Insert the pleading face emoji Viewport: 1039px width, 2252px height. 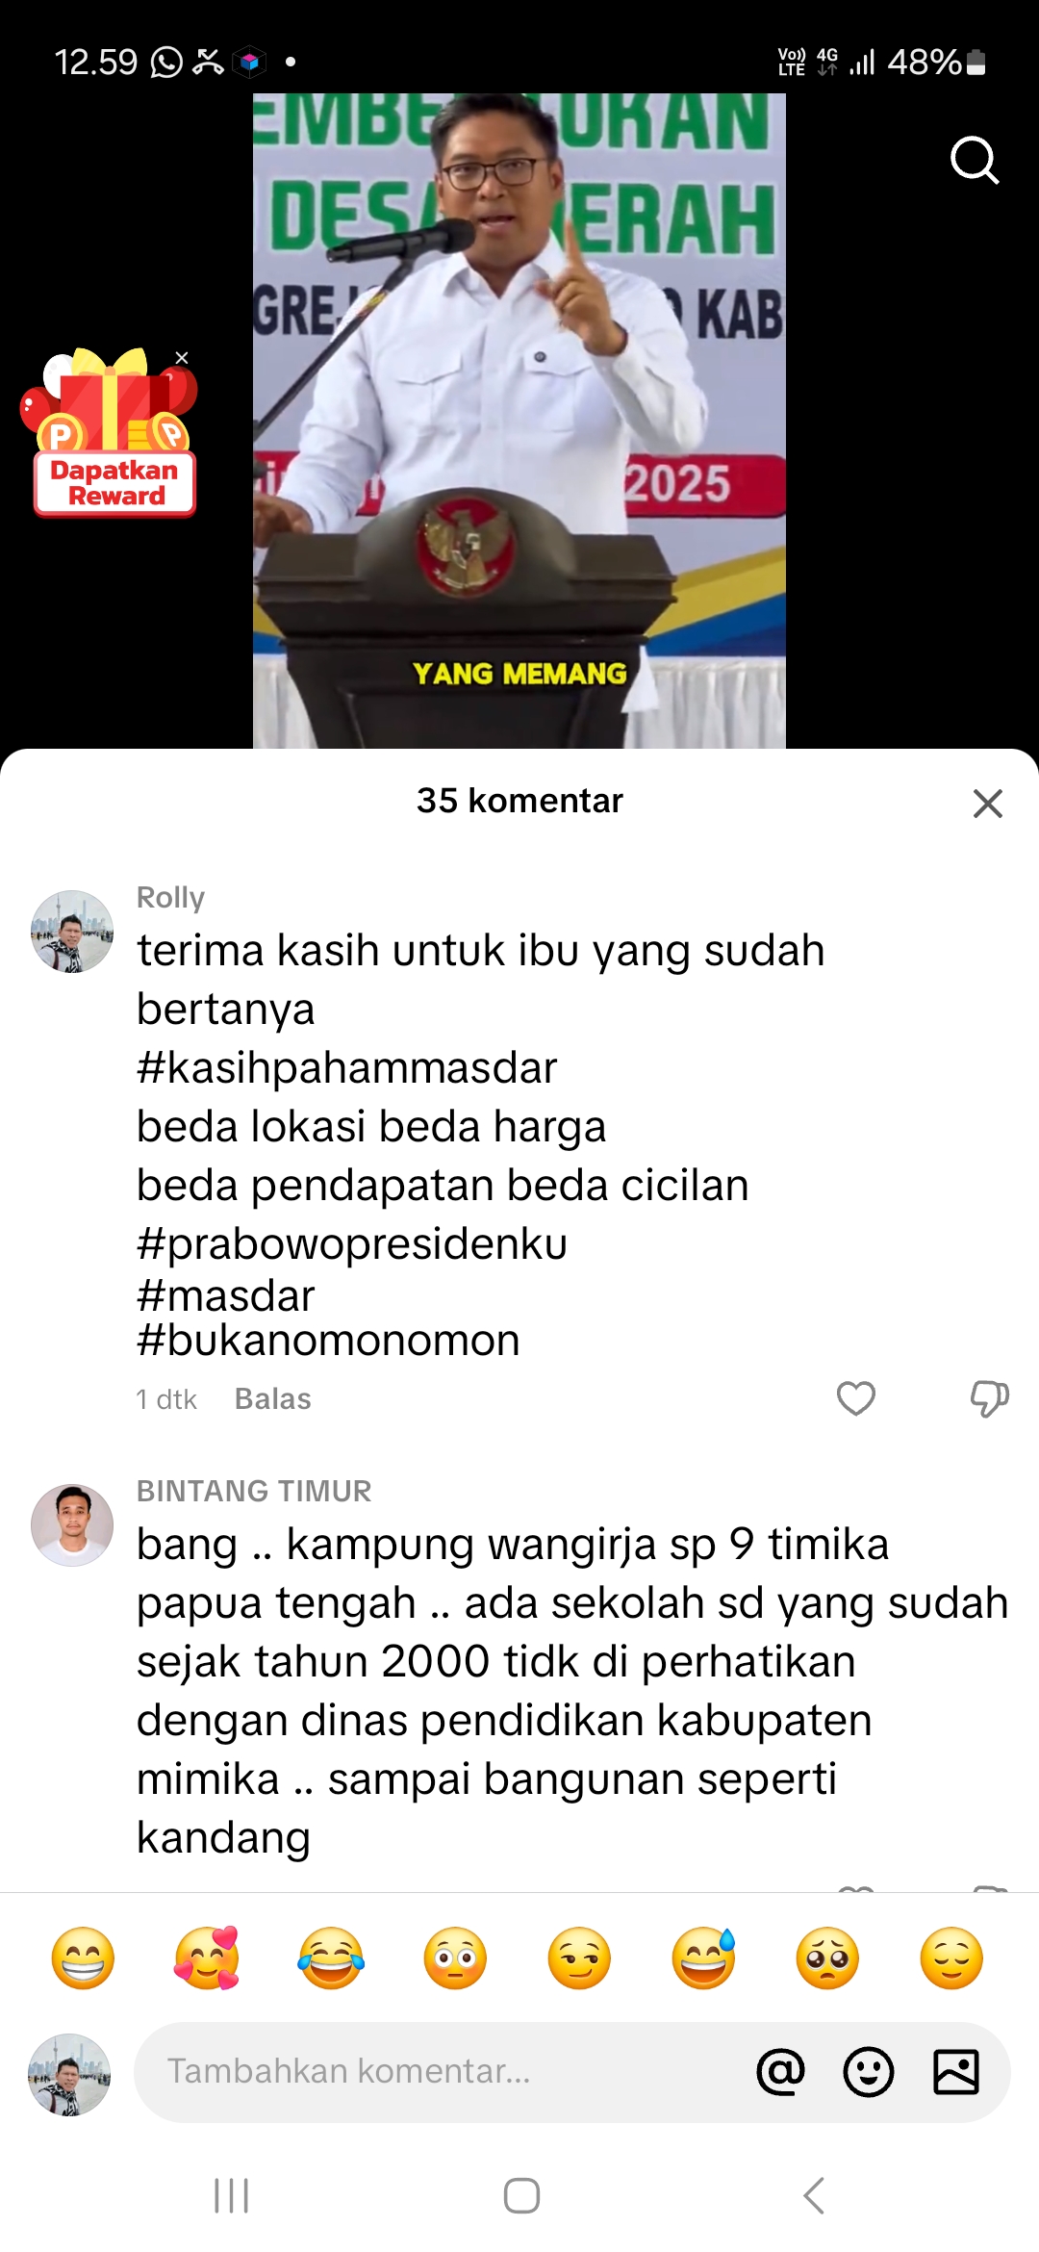827,1958
